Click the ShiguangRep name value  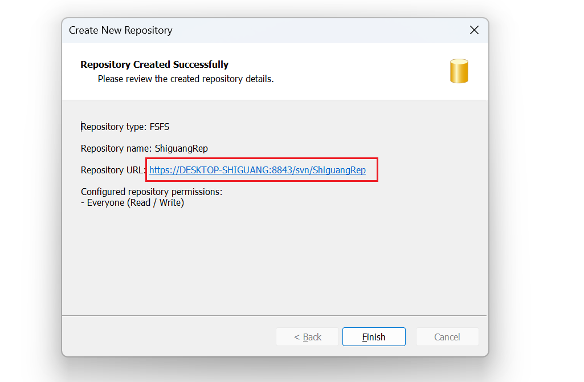tap(181, 148)
